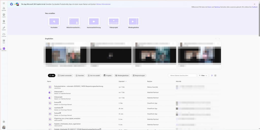The width and height of the screenshot is (260, 130).
Task: Click the video icon of nuboRadio row
Action: (x=50, y=108)
